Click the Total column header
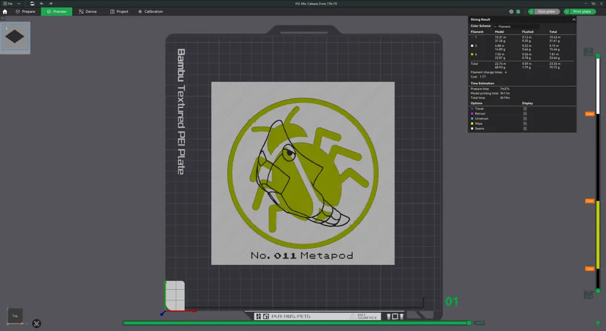Image resolution: width=606 pixels, height=331 pixels. coord(553,32)
